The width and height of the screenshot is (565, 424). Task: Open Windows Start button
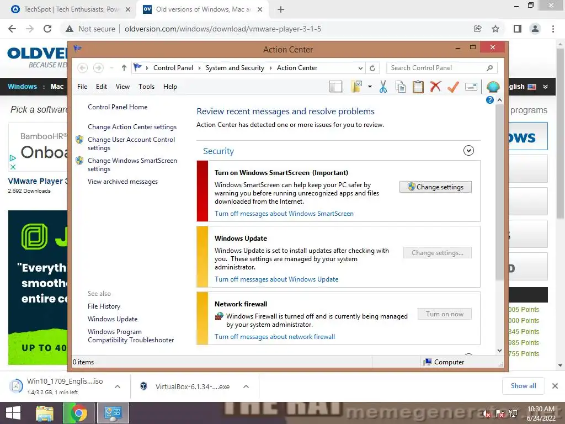(13, 413)
